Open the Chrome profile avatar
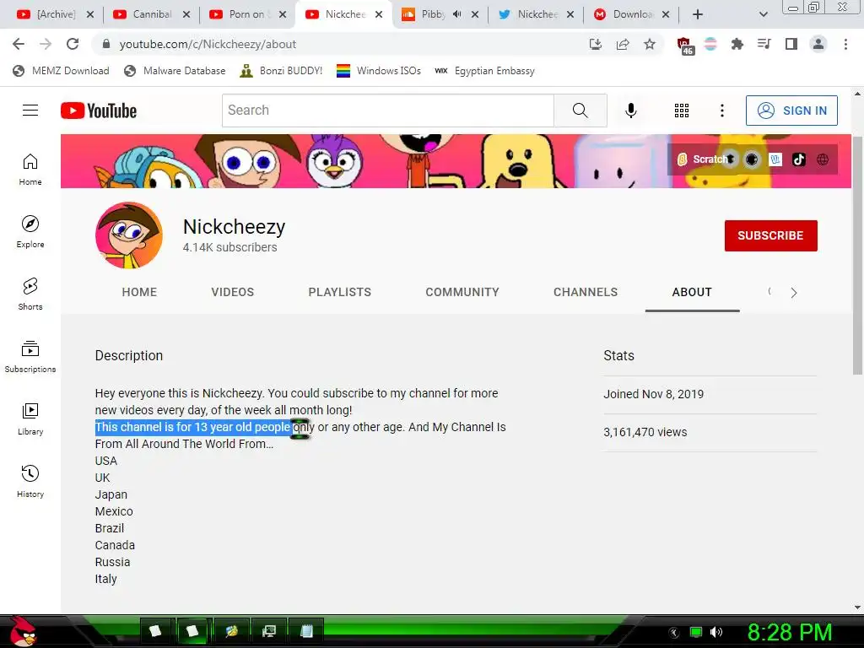 818,44
